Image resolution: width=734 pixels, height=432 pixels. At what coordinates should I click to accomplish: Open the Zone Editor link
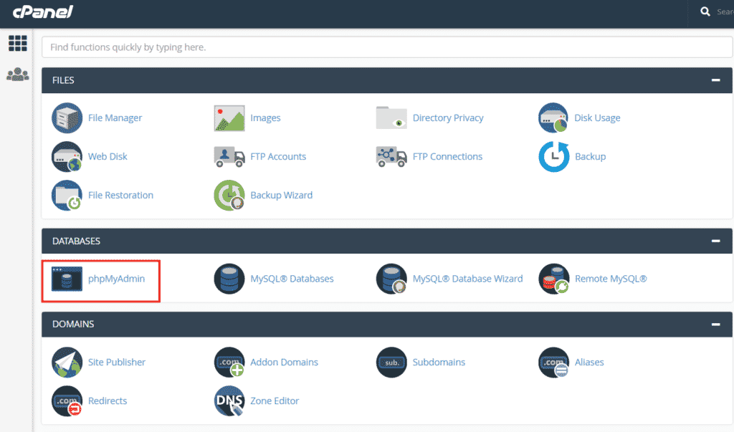pyautogui.click(x=275, y=401)
